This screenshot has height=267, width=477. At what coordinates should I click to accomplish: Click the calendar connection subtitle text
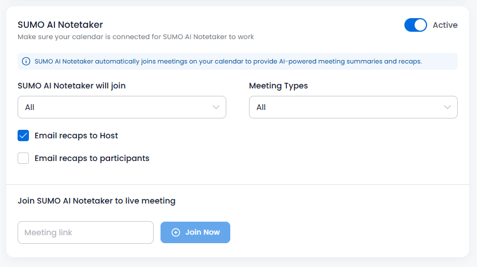coord(136,37)
